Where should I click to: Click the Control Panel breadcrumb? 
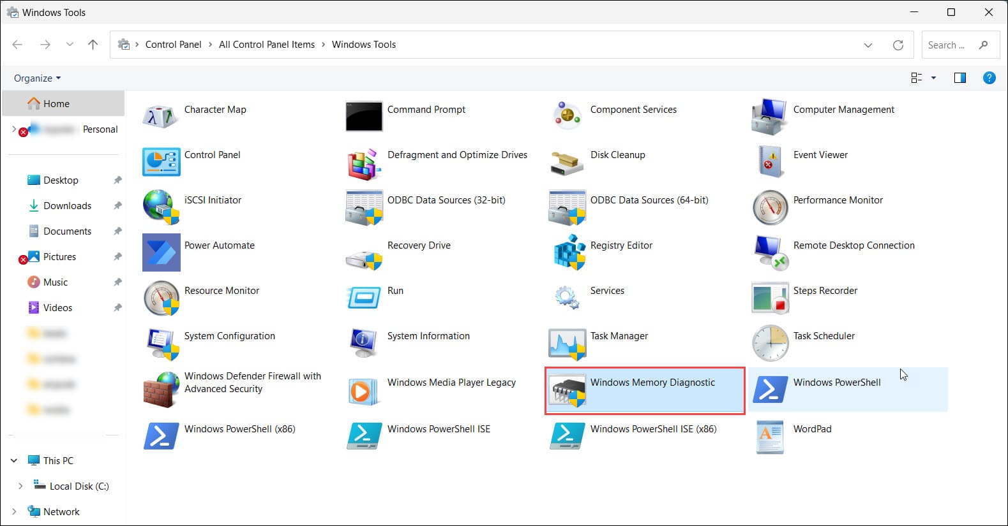click(x=173, y=45)
